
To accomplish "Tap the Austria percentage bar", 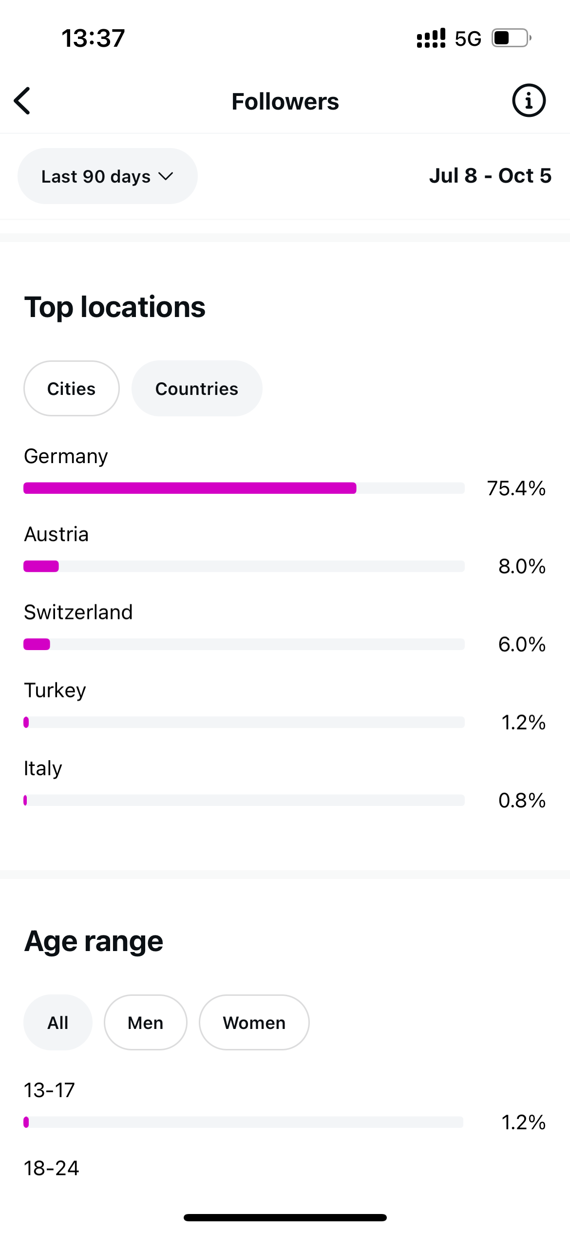I will (x=244, y=566).
